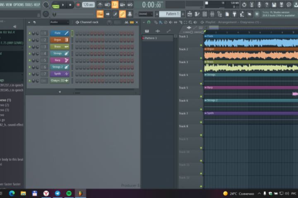
Task: Open the Playlist options menu arrow
Action: tap(144, 22)
